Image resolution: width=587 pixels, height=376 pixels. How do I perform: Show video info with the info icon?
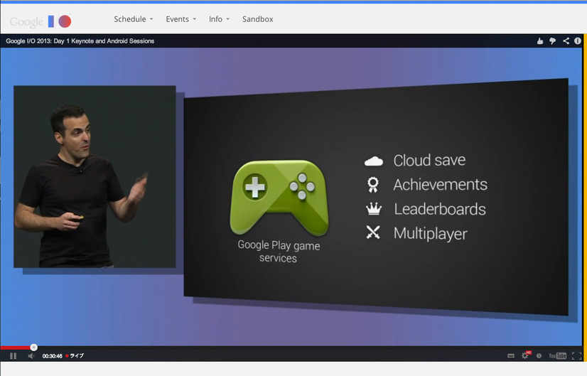[x=578, y=41]
